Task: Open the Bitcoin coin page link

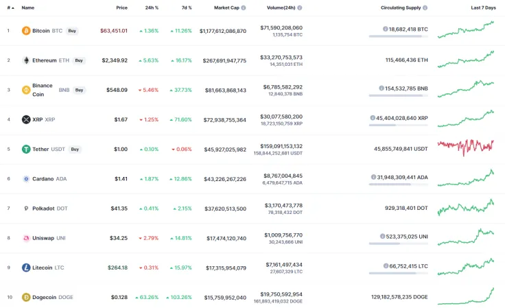Action: click(41, 31)
